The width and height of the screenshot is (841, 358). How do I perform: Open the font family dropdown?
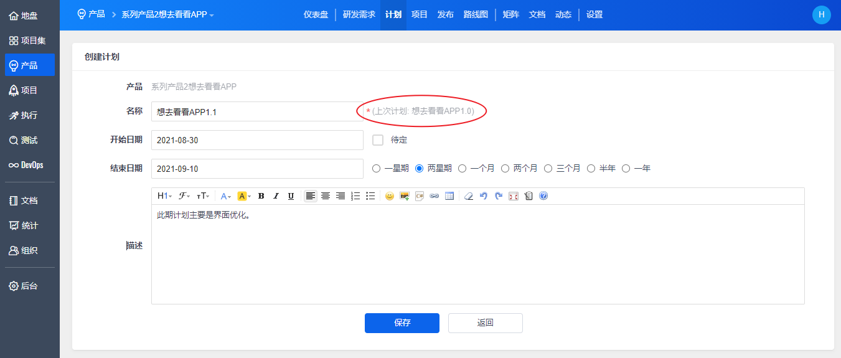coord(184,196)
